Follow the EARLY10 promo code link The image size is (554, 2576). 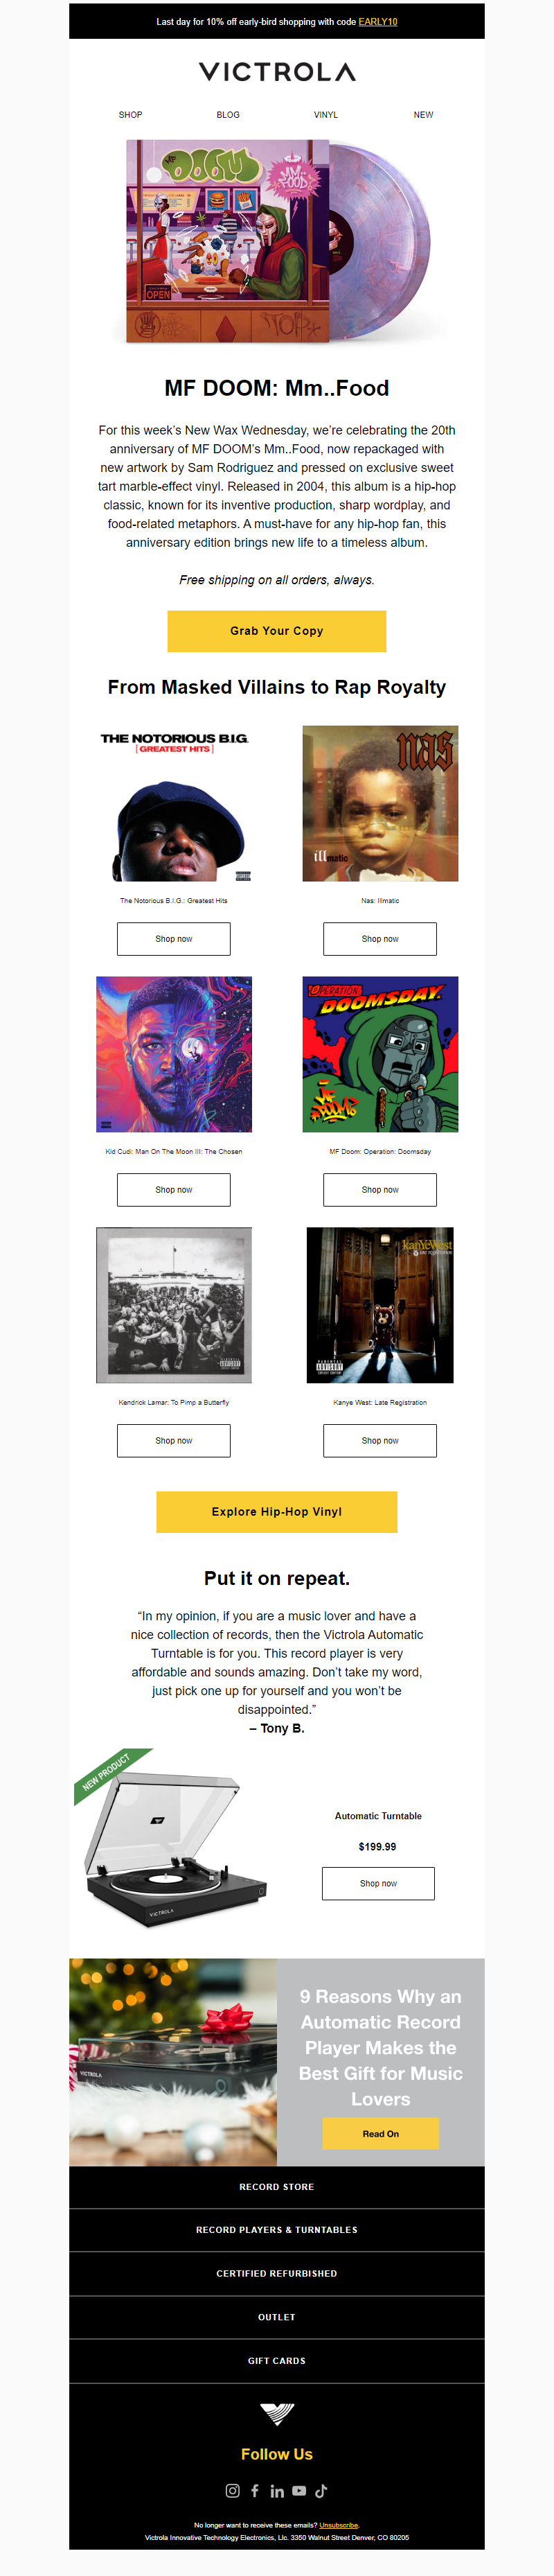(378, 21)
